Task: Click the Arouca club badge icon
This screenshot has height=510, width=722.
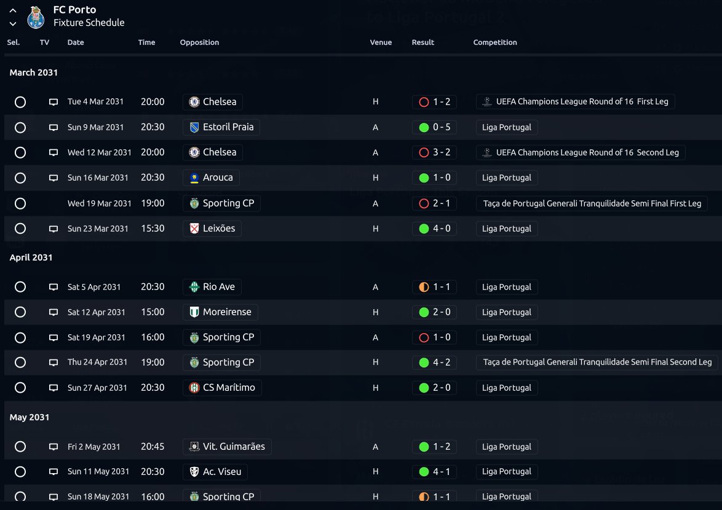Action: click(x=194, y=178)
